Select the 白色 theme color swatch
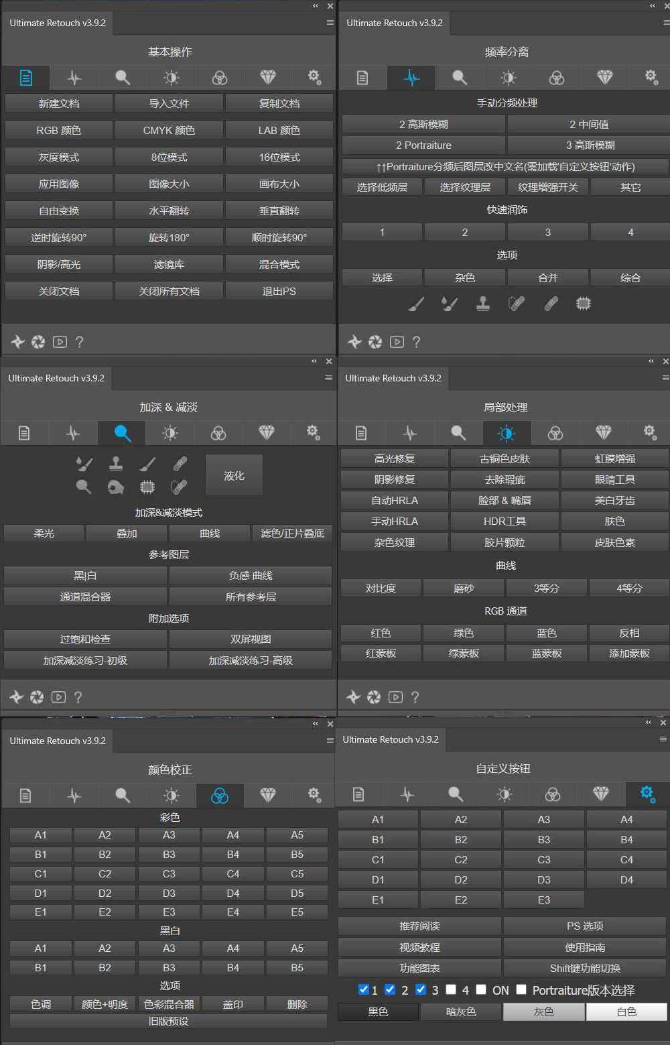The height and width of the screenshot is (1045, 670). click(626, 1011)
